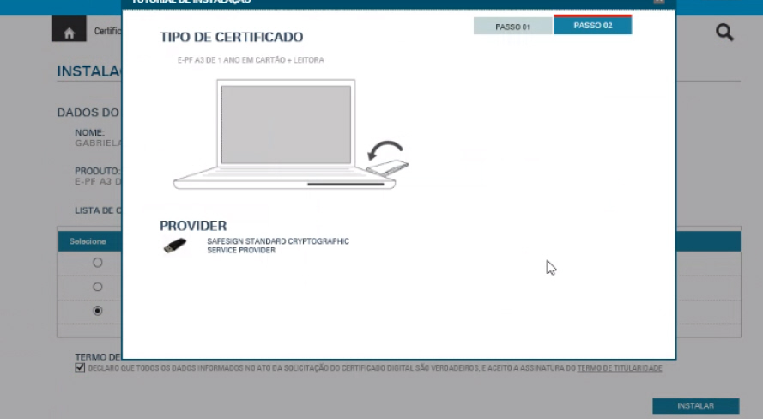Choose the third selected radio button option

click(x=97, y=311)
